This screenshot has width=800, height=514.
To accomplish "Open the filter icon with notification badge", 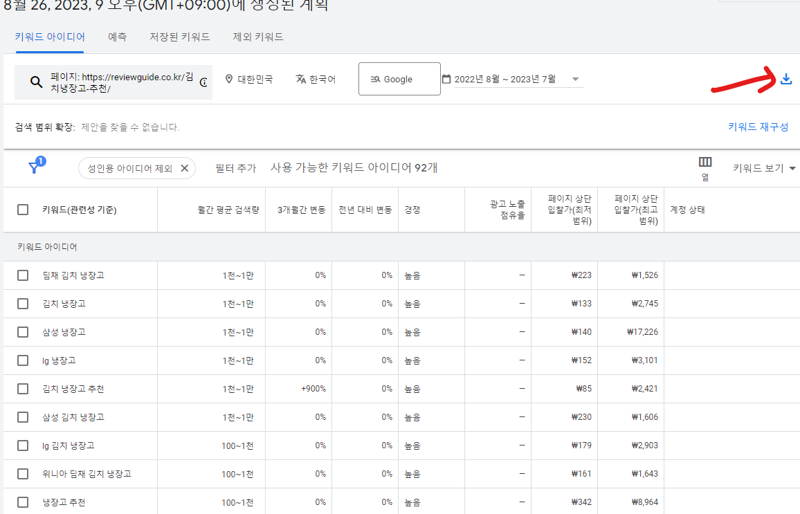I will (35, 167).
